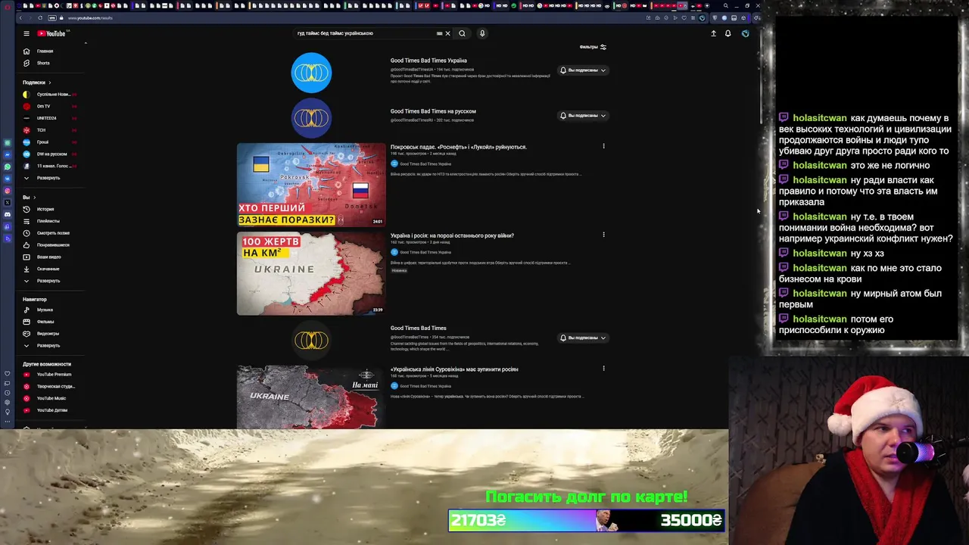The width and height of the screenshot is (969, 545).
Task: Open on-screen keyboard icon in search box
Action: click(439, 33)
